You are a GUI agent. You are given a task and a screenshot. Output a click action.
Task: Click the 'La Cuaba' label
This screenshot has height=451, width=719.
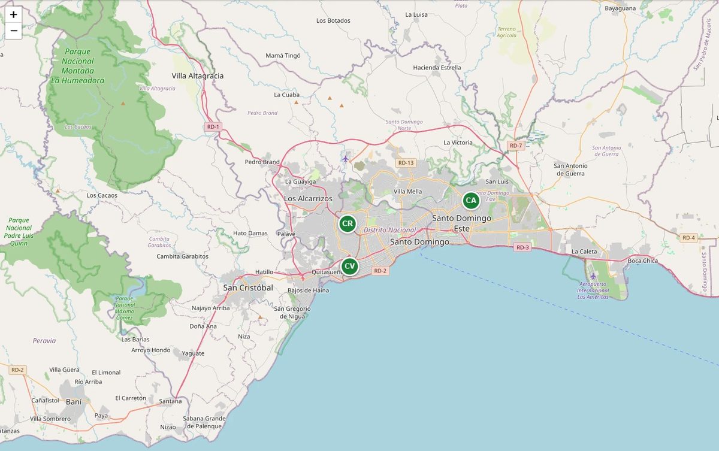[286, 95]
